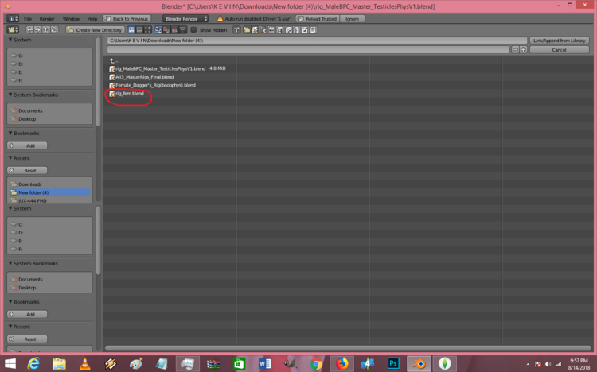The height and width of the screenshot is (372, 597).
Task: Toggle the movie files filter icon
Action: pyautogui.click(x=280, y=29)
